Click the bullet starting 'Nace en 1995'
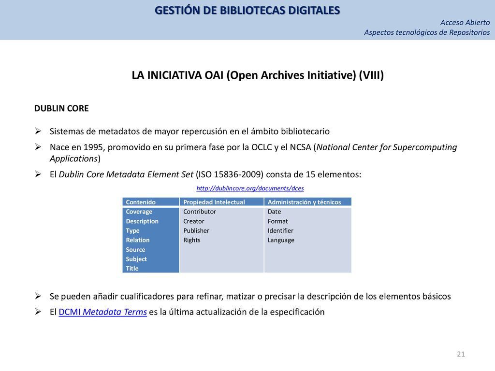Screen dimensions: 495x371 pyautogui.click(x=253, y=153)
